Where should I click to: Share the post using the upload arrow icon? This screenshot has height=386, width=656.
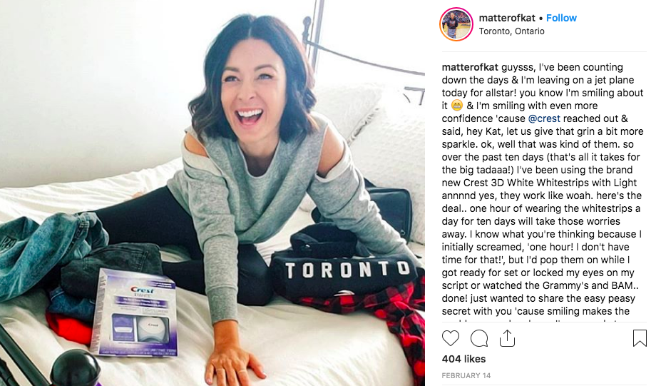tap(507, 338)
